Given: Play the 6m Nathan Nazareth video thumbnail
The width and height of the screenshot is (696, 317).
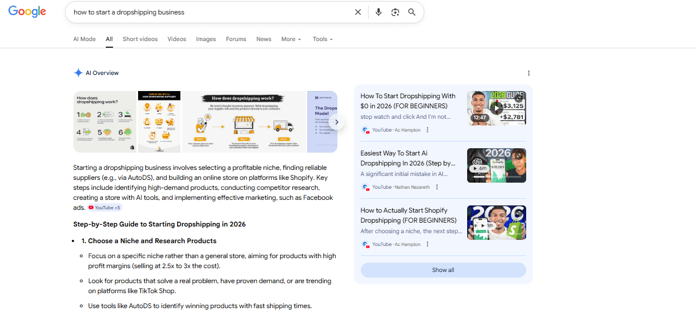Looking at the screenshot, I should [497, 165].
